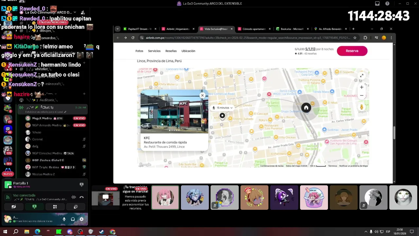Click the Reserva button on Airbnb page
This screenshot has width=419, height=236.
pyautogui.click(x=352, y=51)
